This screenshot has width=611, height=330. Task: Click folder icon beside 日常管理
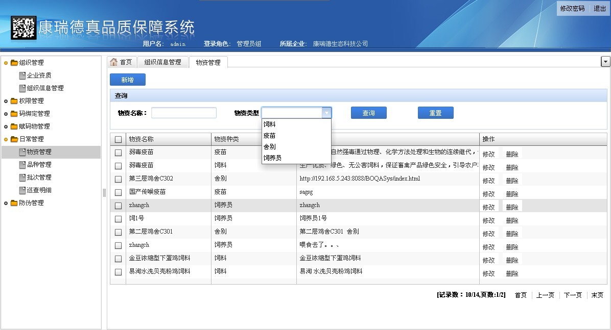pyautogui.click(x=14, y=139)
